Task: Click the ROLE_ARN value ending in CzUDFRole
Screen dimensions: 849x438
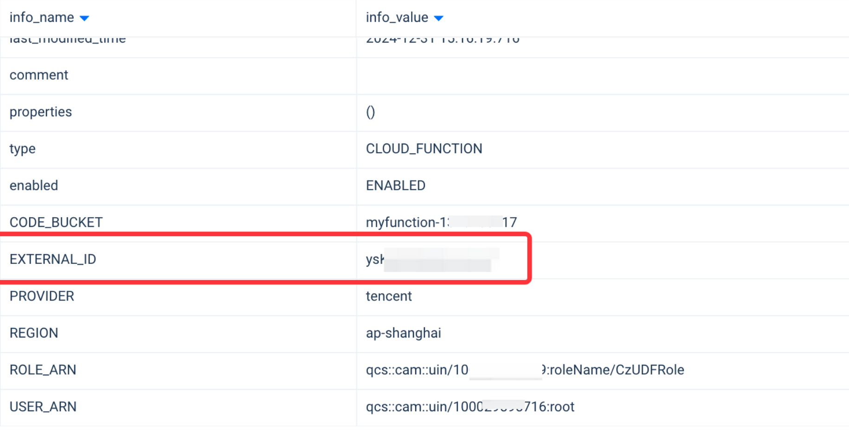Action: (525, 370)
